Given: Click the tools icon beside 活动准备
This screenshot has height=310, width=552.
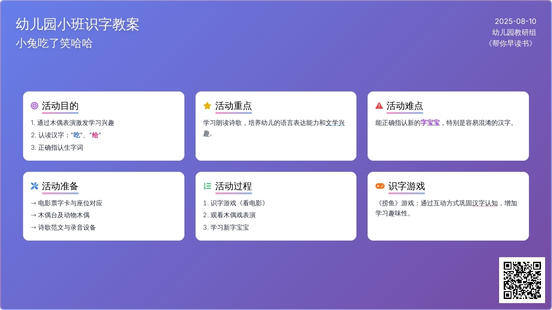Looking at the screenshot, I should point(34,186).
